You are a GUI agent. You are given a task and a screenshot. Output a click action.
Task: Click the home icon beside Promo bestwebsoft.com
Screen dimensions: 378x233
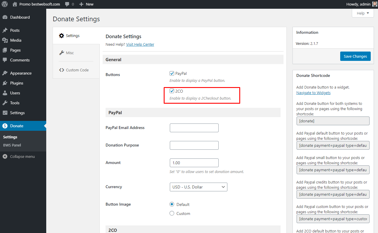tap(15, 4)
